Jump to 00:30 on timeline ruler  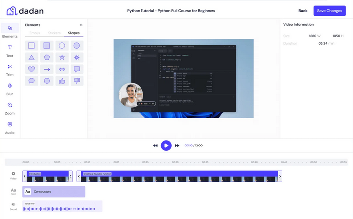(x=175, y=162)
